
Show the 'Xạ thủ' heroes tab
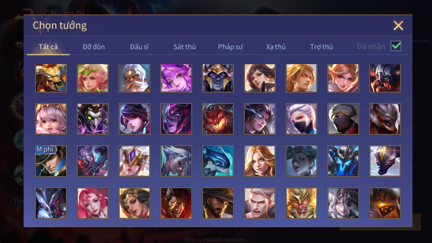point(276,47)
